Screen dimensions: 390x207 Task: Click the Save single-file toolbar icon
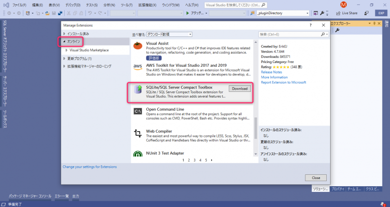pyautogui.click(x=54, y=13)
